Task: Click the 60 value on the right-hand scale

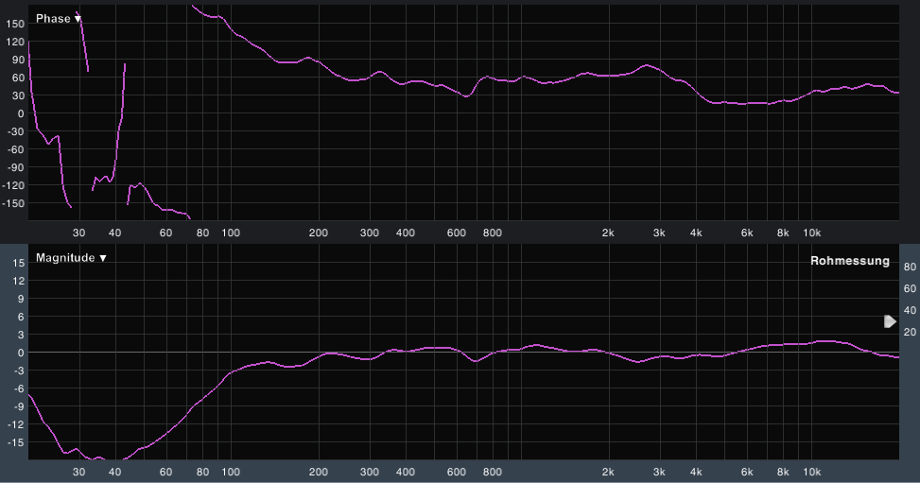Action: [911, 288]
